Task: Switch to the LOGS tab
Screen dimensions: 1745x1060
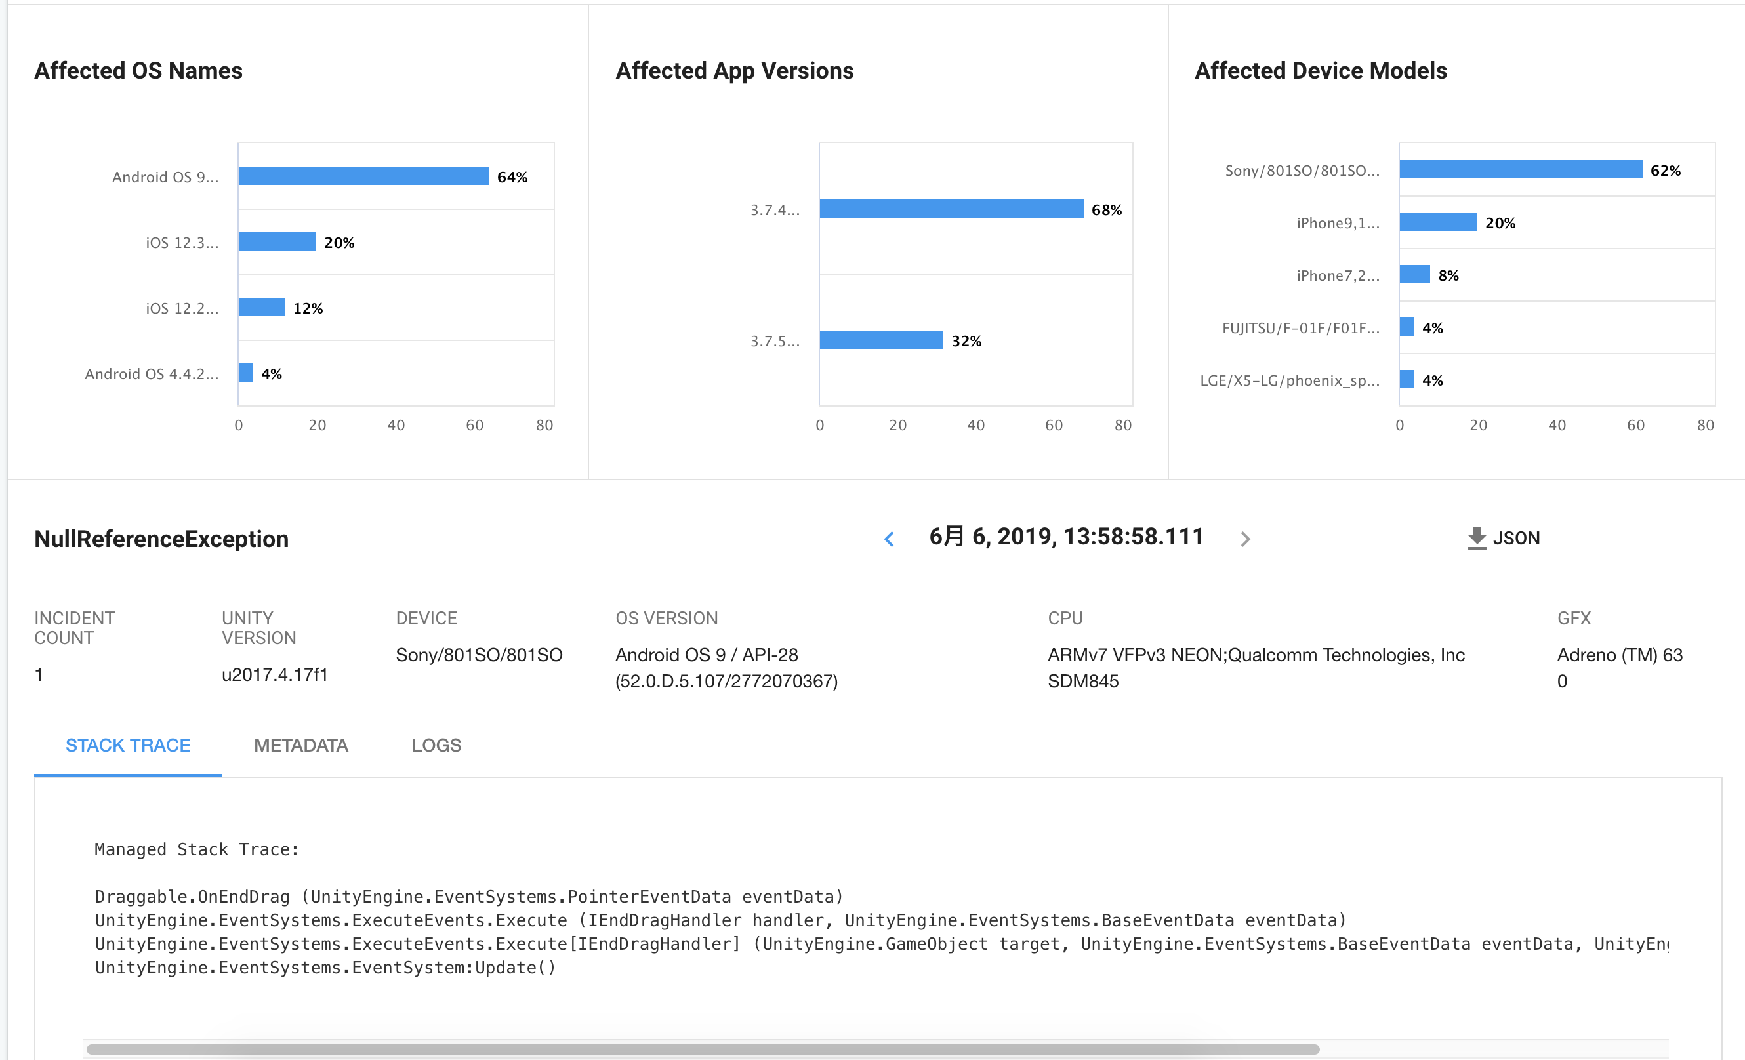Action: [436, 746]
